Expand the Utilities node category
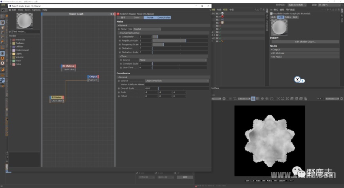Viewport: 344px width, 188px height. click(x=11, y=47)
